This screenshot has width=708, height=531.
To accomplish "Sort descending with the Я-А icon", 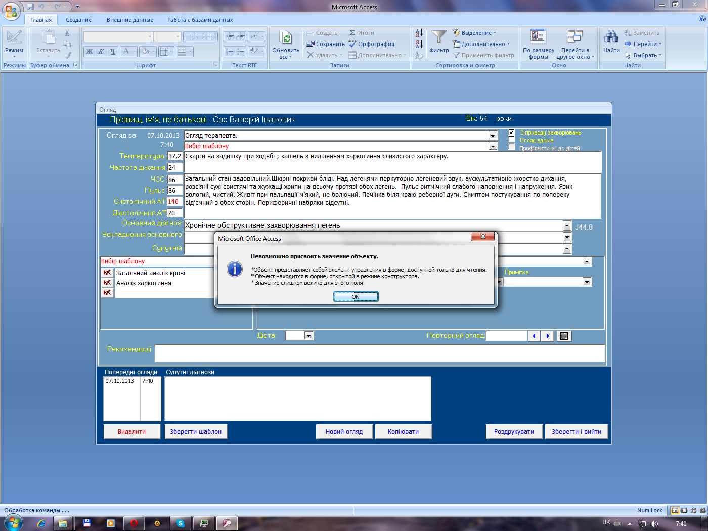I will (419, 44).
